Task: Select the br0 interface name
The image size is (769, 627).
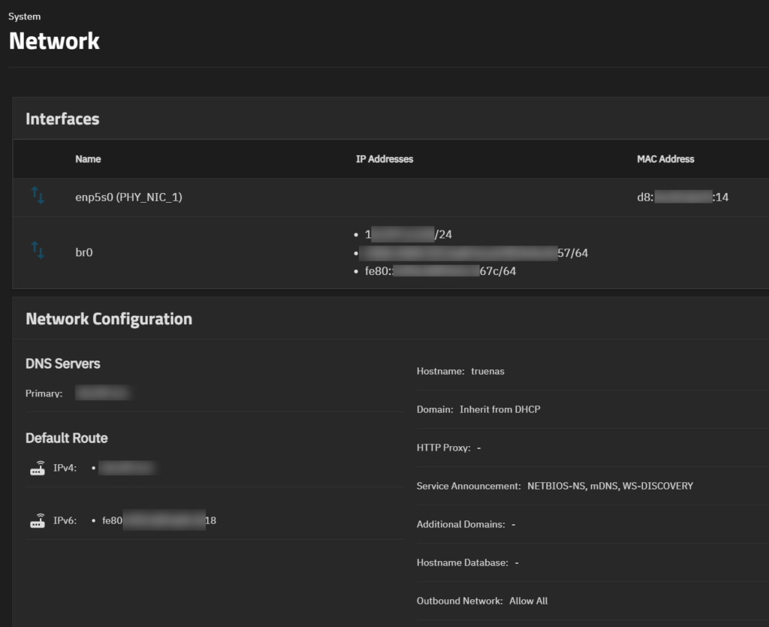Action: coord(84,252)
